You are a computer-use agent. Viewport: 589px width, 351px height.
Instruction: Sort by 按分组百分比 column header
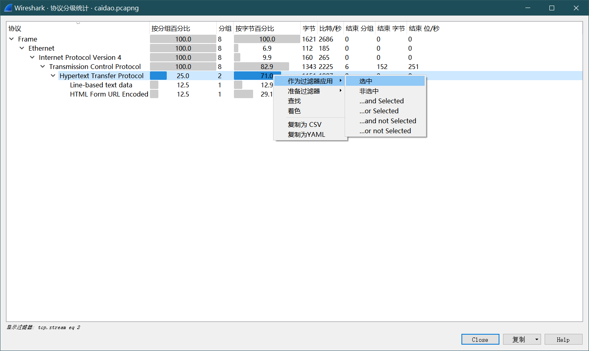coord(183,29)
